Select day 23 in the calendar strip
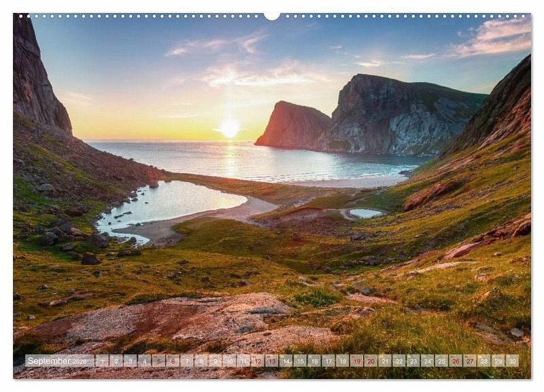 pos(413,361)
